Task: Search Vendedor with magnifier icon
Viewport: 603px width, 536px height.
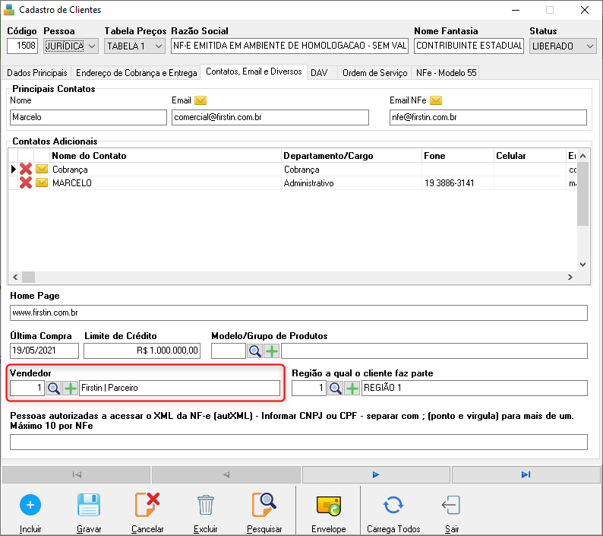Action: tap(53, 389)
